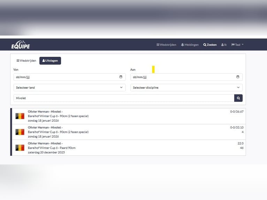This screenshot has height=200, width=267.
Task: Open Meldingen notifications in the navbar
Action: 190,45
